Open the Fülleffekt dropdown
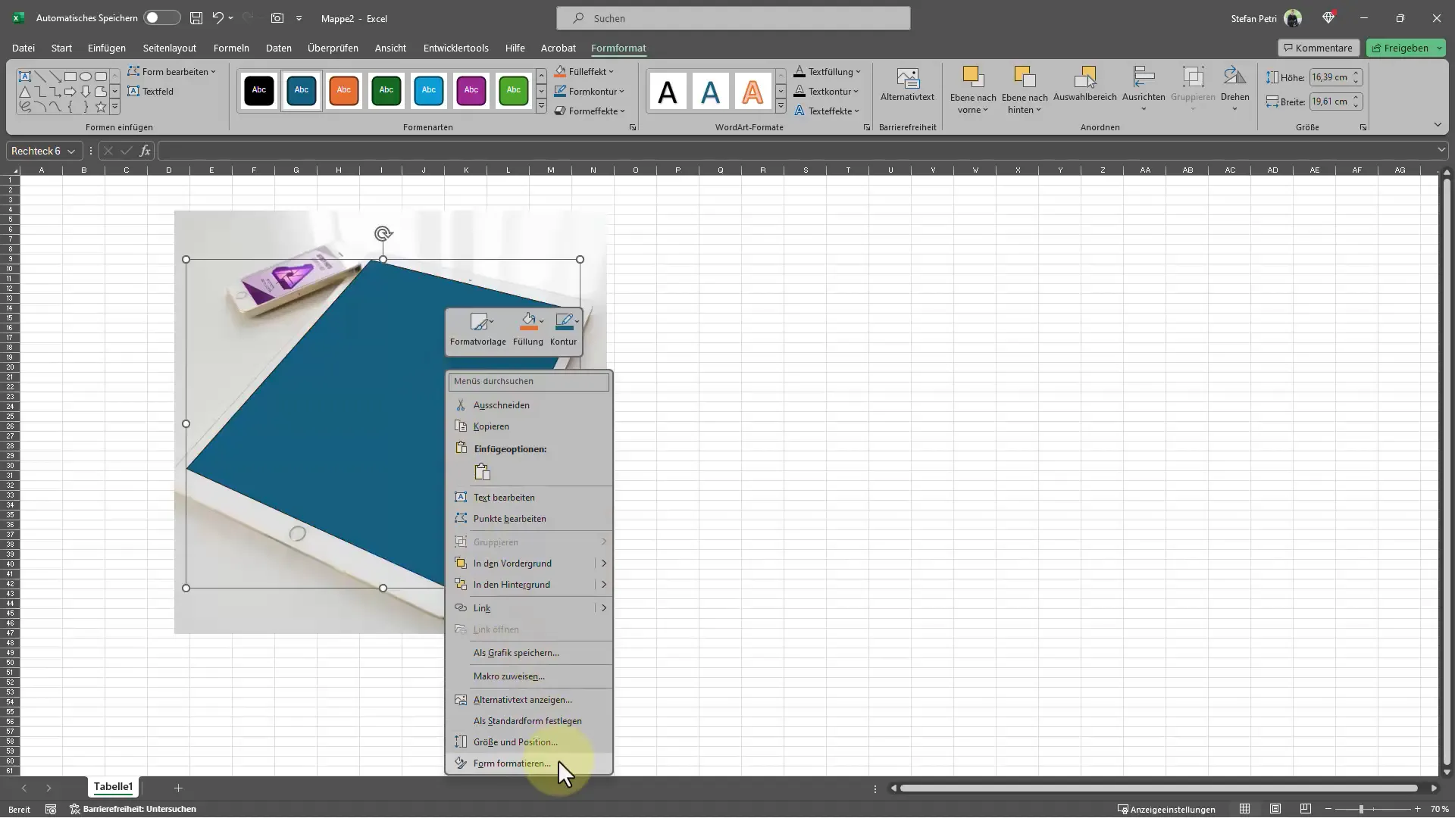1455x818 pixels. (x=584, y=71)
